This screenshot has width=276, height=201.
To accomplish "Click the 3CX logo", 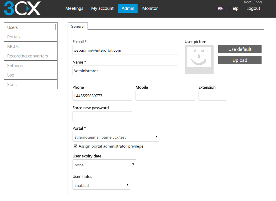I will click(22, 8).
